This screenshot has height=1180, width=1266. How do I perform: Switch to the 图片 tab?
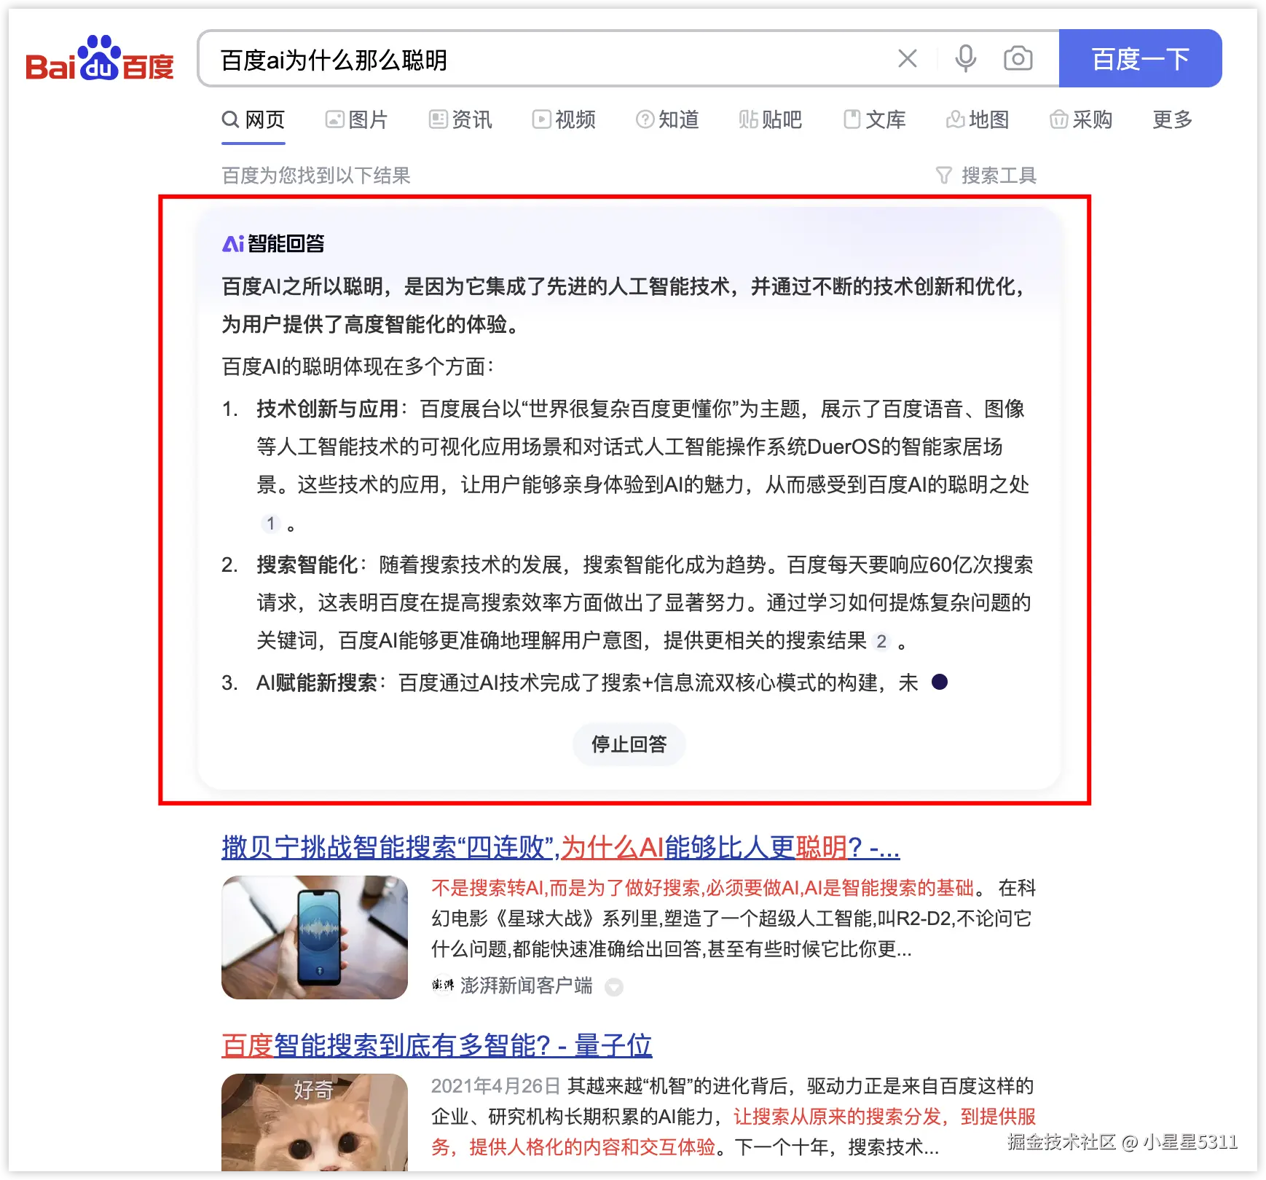coord(356,119)
